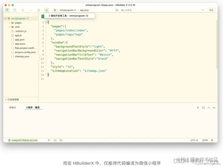Open project.config.json in the tree

coord(25,52)
